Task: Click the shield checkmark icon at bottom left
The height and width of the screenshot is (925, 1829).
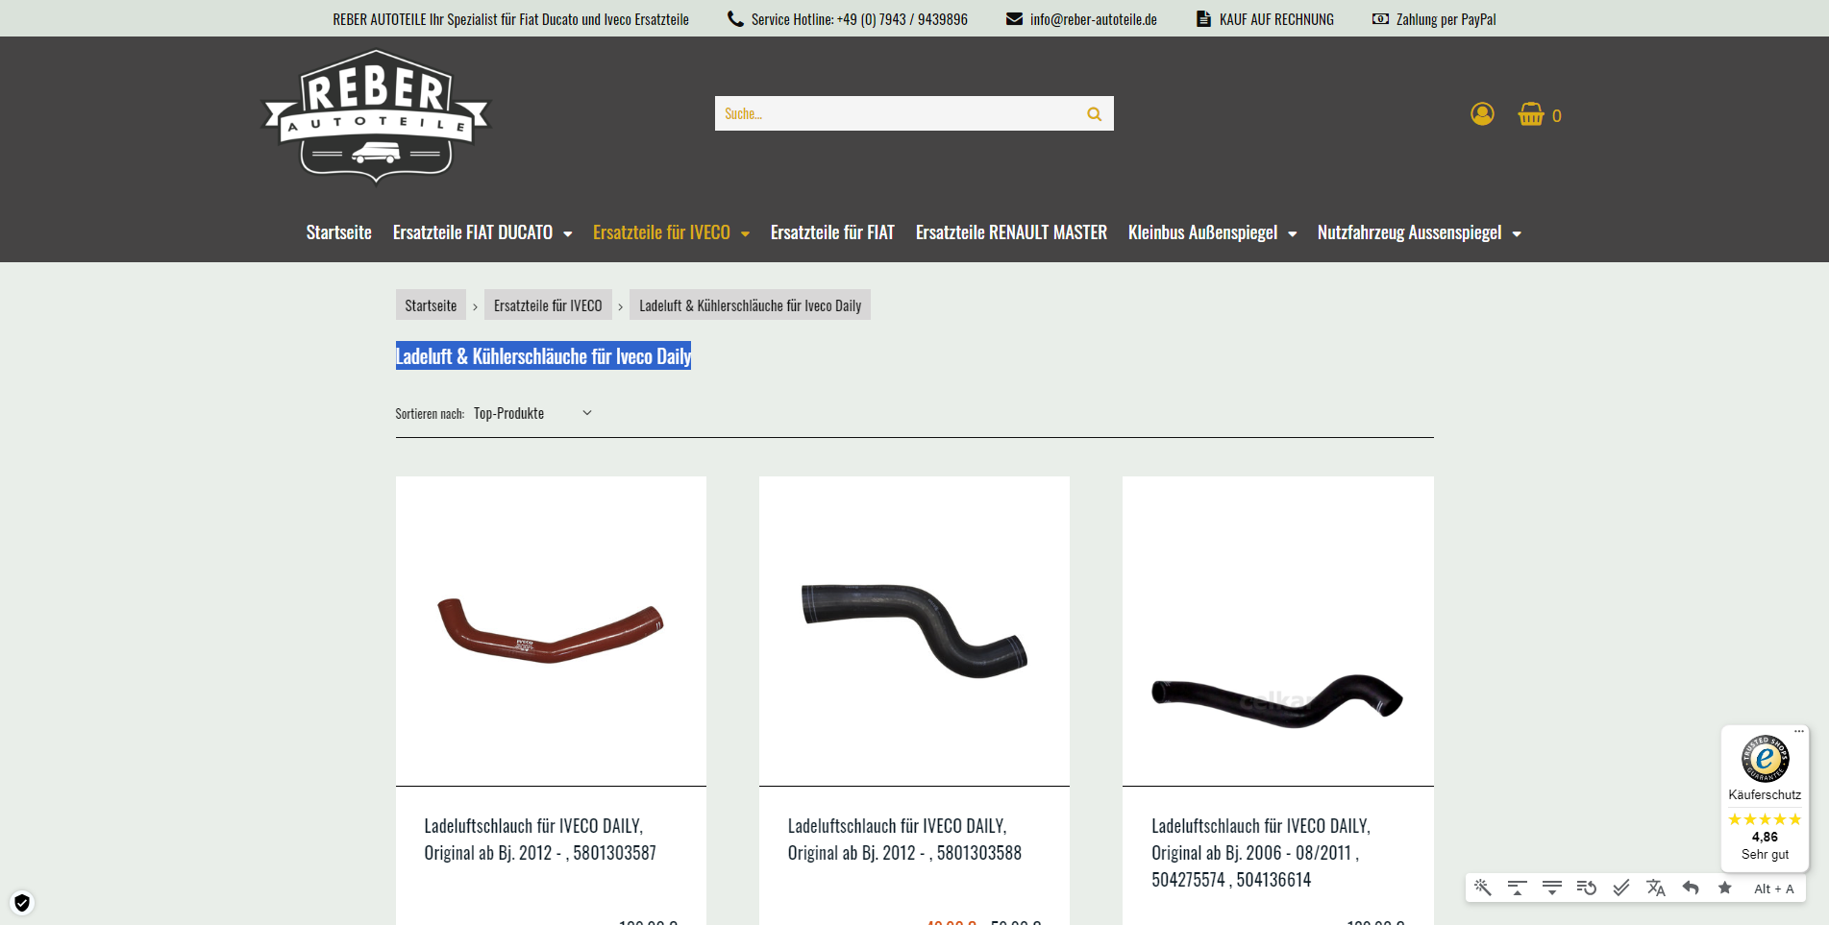Action: (22, 903)
